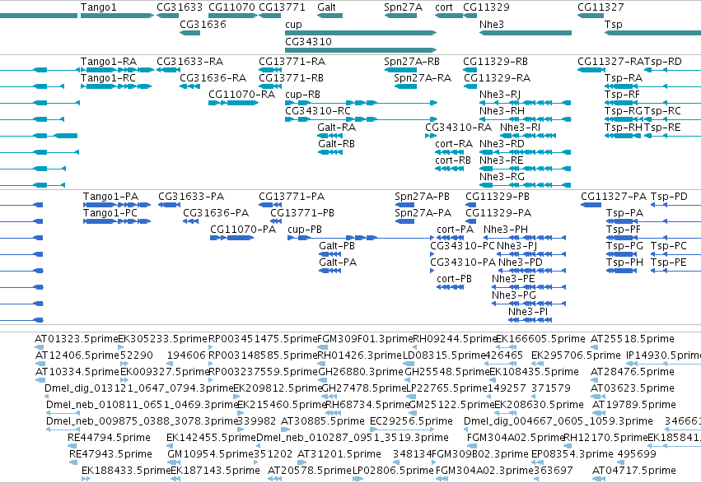This screenshot has width=701, height=483.
Task: Click the CG34310-RC transcript
Action: point(362,119)
